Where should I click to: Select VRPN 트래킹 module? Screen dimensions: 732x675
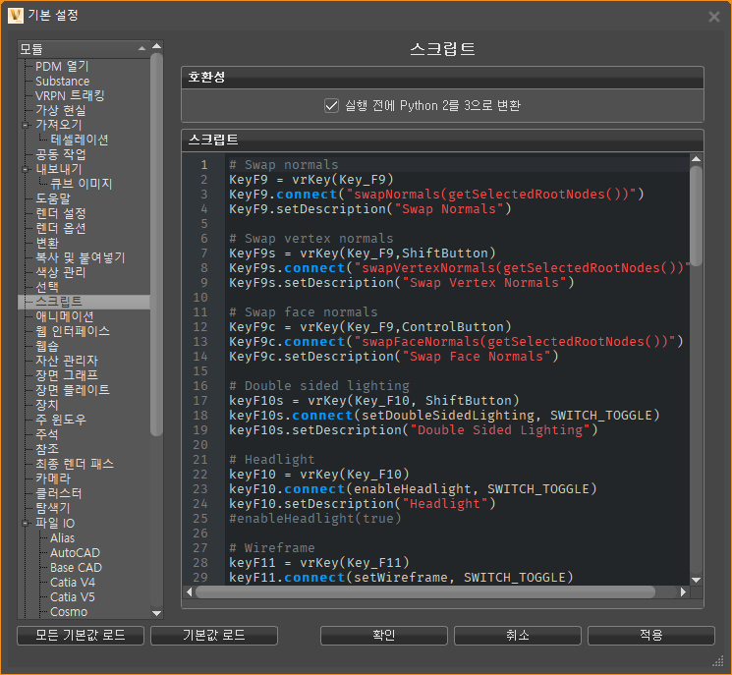click(70, 95)
